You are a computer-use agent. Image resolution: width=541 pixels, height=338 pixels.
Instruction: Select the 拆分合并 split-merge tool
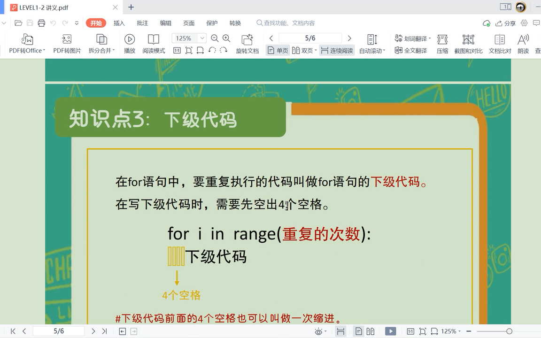coord(101,43)
